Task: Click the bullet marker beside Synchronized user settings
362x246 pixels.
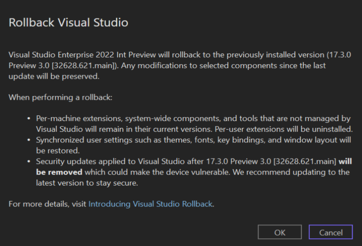Action: pyautogui.click(x=29, y=140)
